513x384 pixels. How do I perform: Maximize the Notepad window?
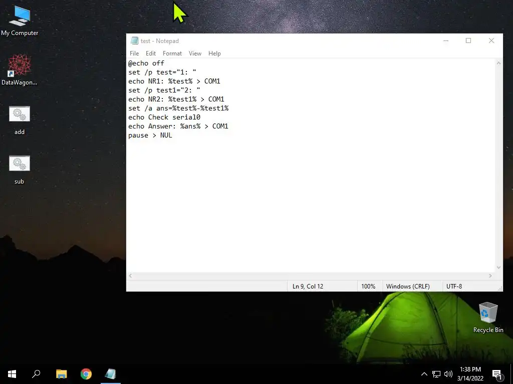pos(468,40)
